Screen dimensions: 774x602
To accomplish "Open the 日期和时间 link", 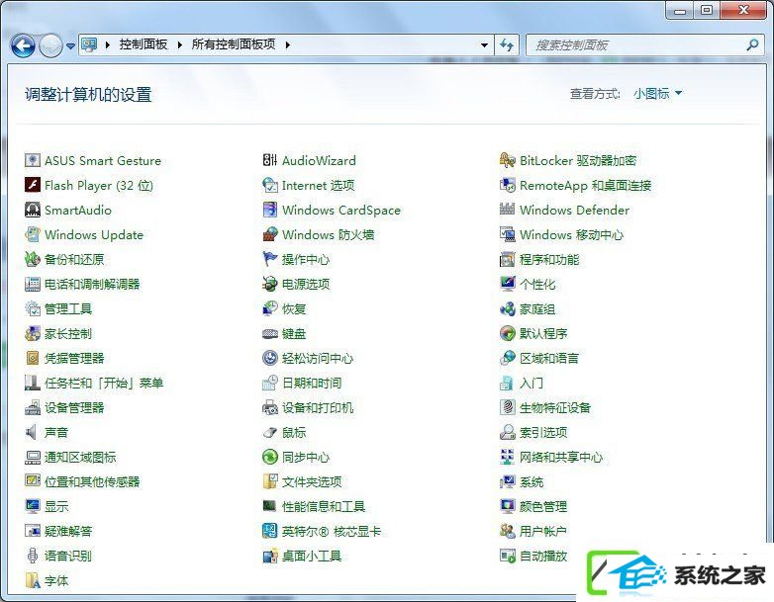I will (x=312, y=384).
